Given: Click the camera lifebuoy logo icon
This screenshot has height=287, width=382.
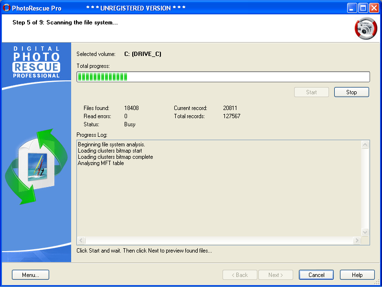Looking at the screenshot, I should [x=366, y=28].
